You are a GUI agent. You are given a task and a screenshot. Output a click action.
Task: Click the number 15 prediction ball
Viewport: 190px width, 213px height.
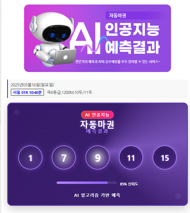tap(165, 157)
